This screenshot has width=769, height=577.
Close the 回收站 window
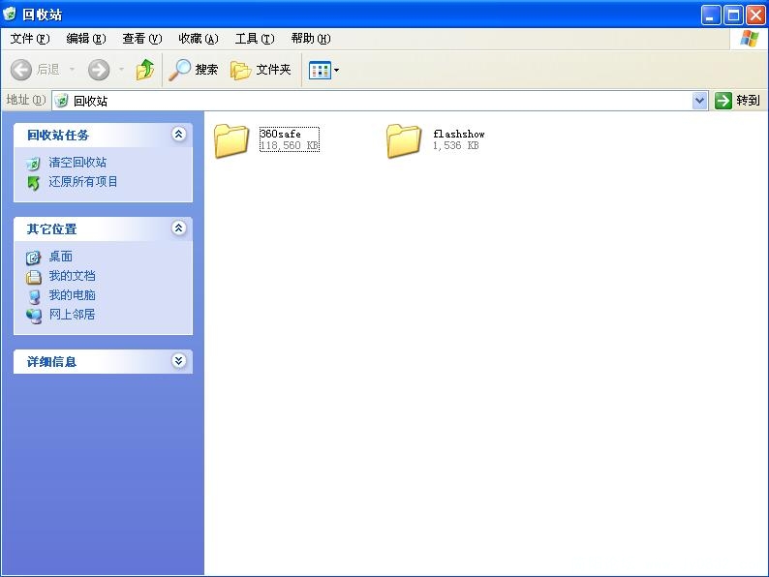point(755,15)
